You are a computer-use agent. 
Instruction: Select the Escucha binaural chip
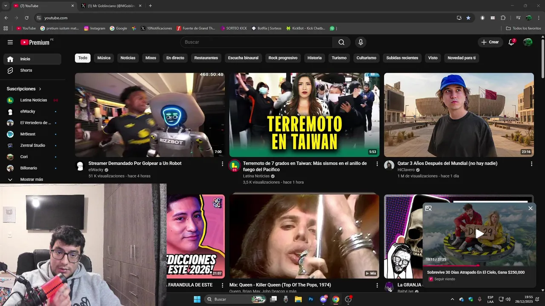(243, 58)
